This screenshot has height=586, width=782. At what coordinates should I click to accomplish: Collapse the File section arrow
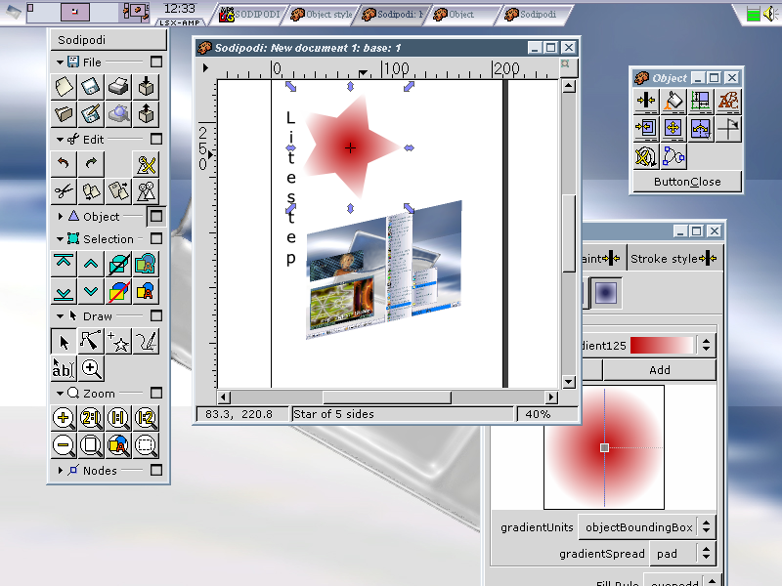coord(60,63)
